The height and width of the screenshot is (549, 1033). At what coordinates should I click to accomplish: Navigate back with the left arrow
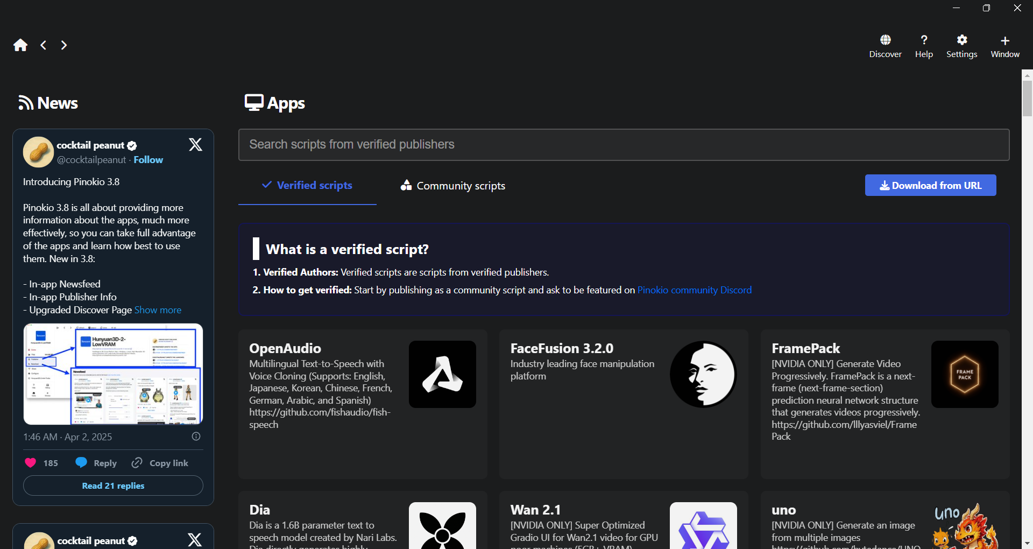(44, 45)
